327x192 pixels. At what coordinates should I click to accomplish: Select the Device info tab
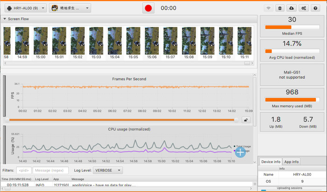pyautogui.click(x=270, y=162)
